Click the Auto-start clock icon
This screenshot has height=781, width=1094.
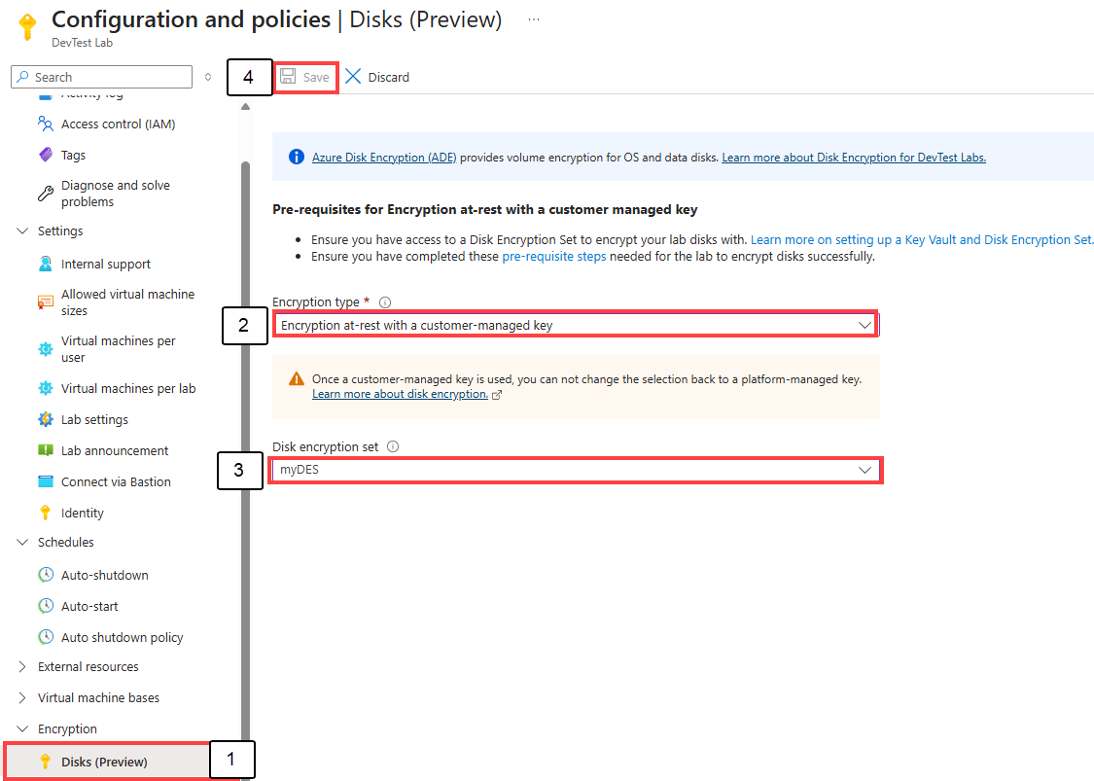coord(46,606)
